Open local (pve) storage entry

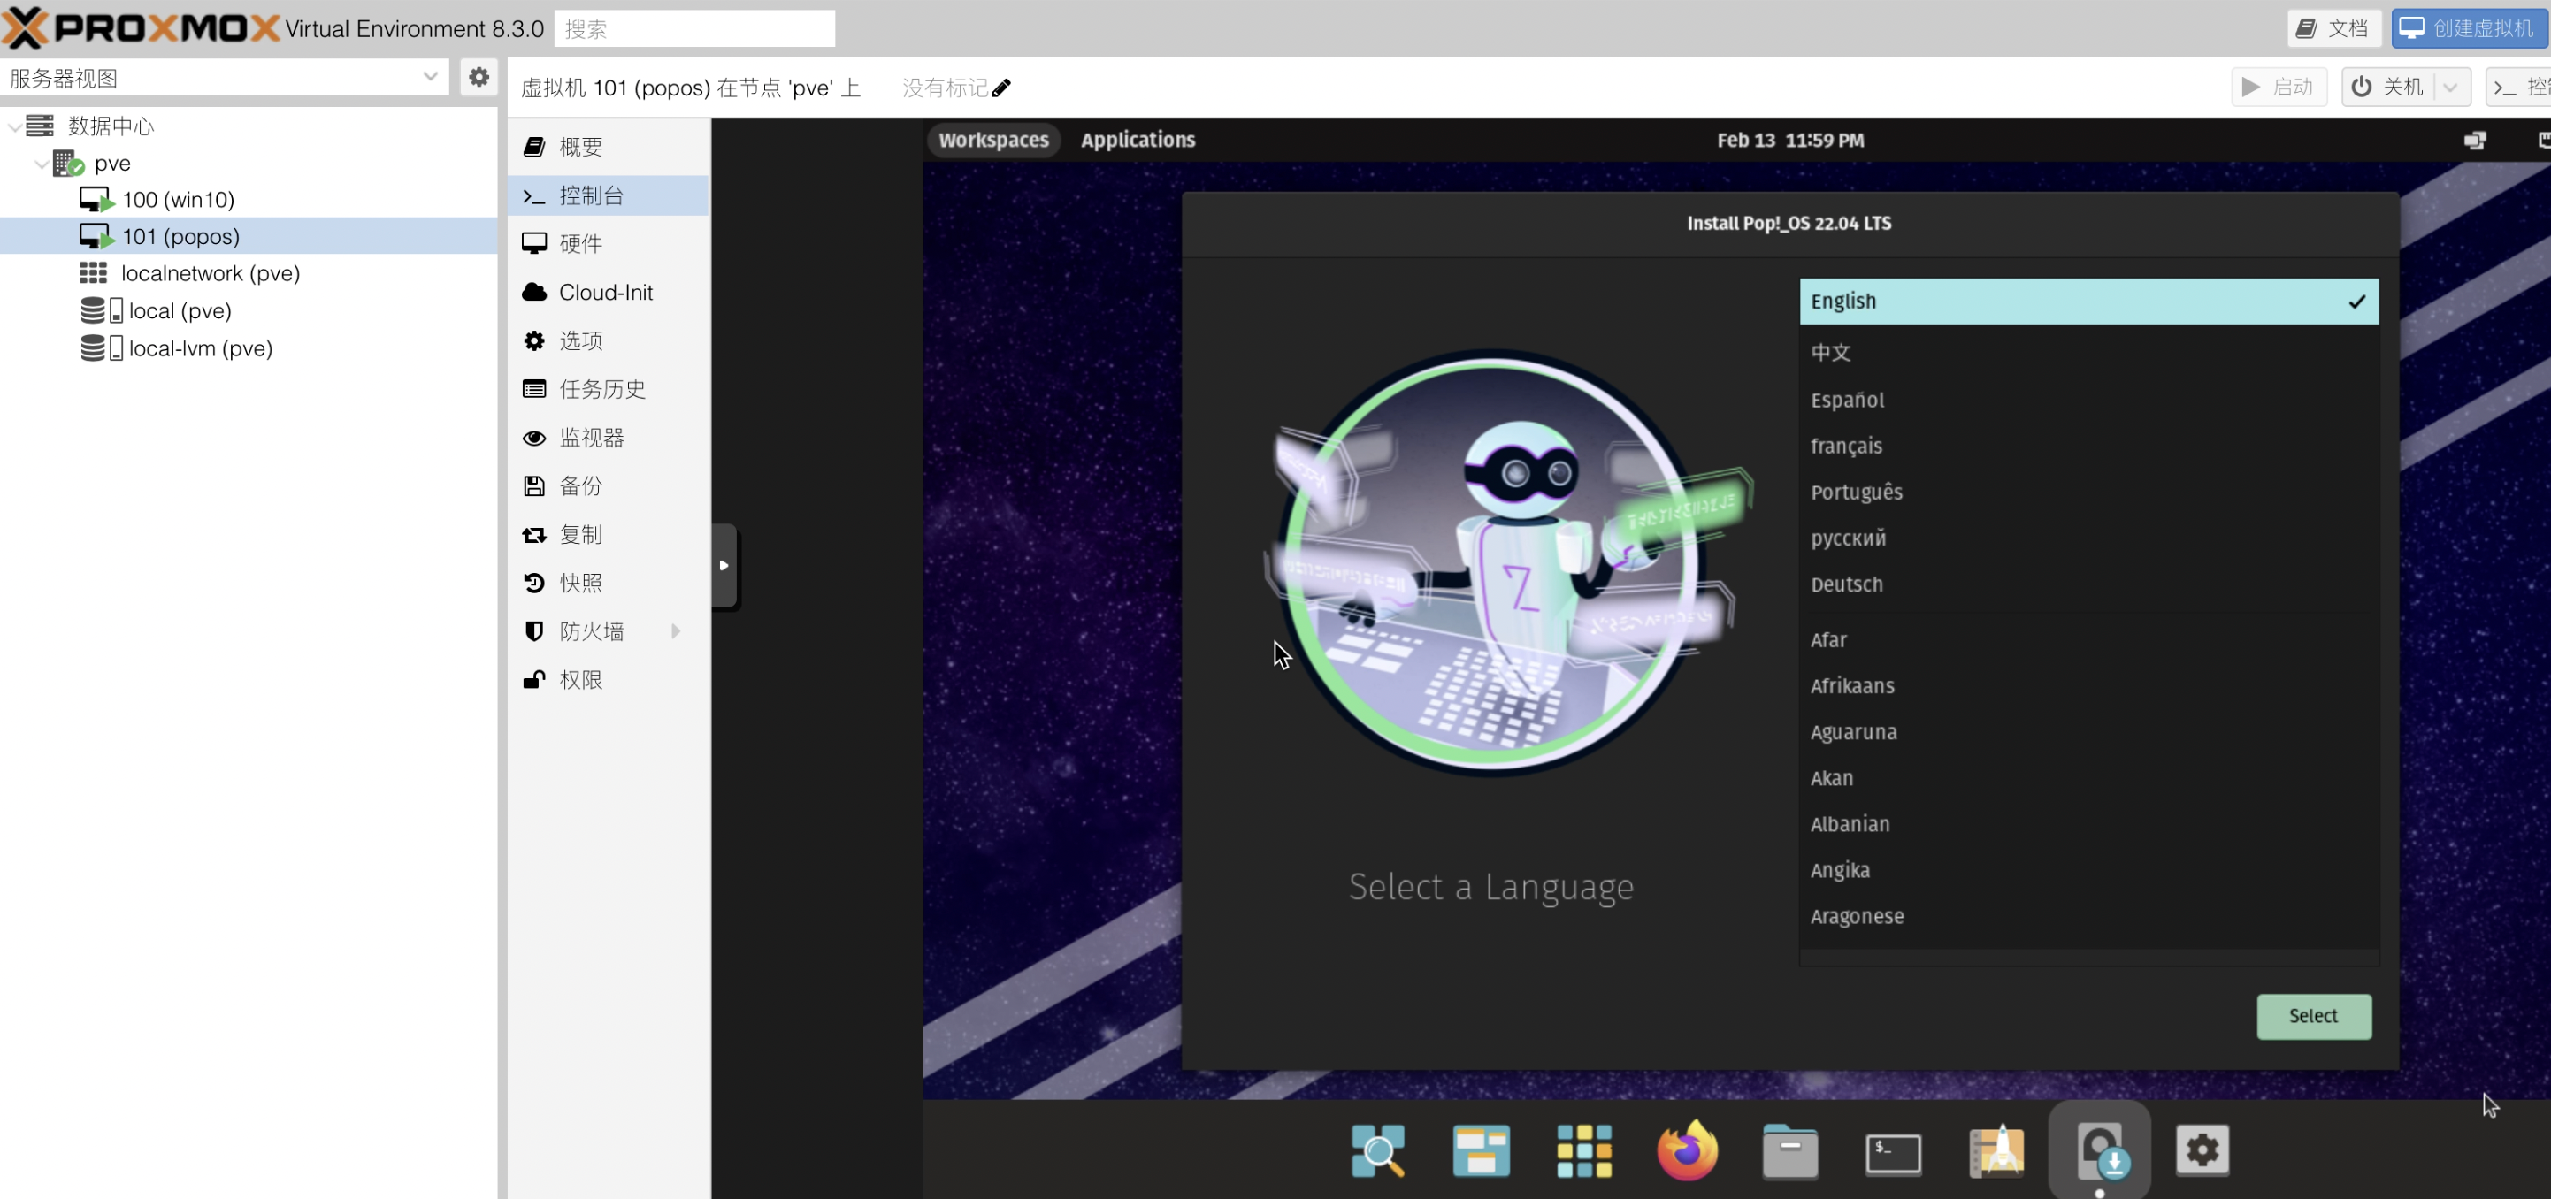point(249,309)
